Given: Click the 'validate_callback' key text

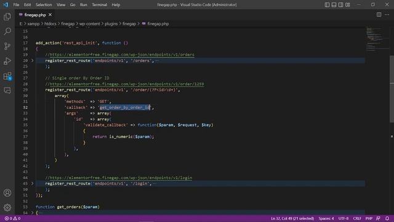Looking at the screenshot, I should 105,125.
